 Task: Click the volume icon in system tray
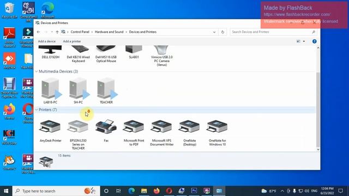[x=306, y=191]
